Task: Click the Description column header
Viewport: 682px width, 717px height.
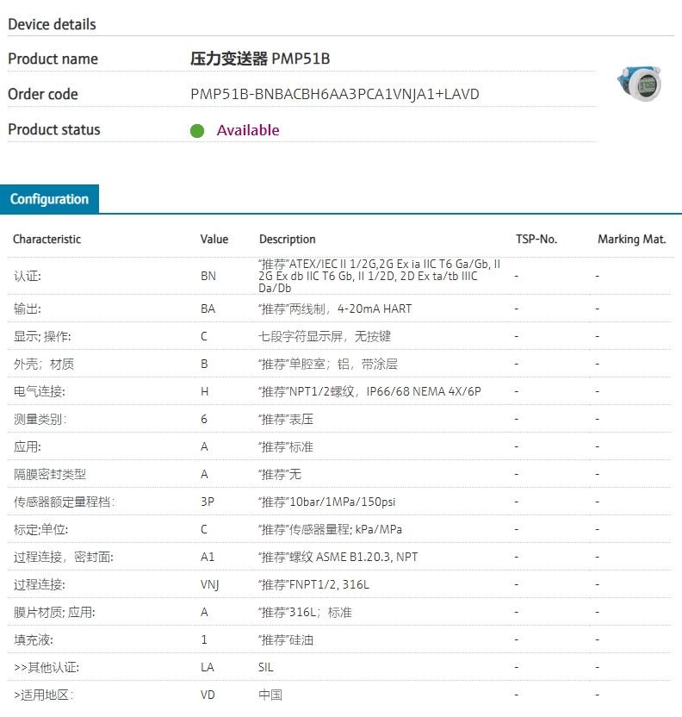Action: (x=288, y=240)
